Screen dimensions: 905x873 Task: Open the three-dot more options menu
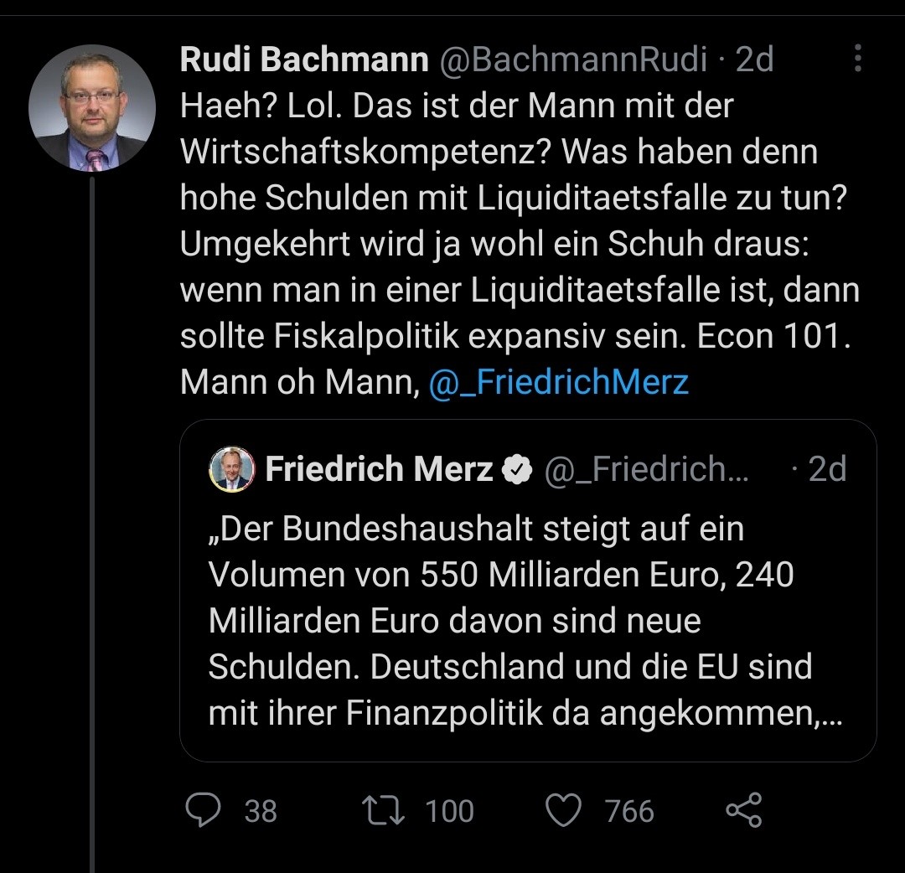857,59
